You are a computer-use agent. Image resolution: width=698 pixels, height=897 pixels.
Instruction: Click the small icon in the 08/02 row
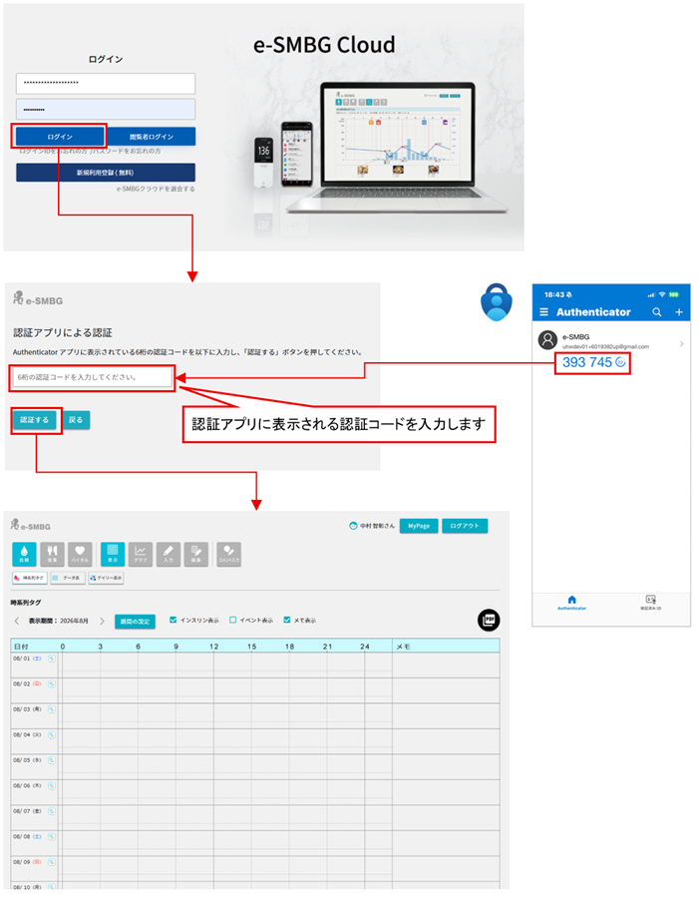pyautogui.click(x=52, y=683)
